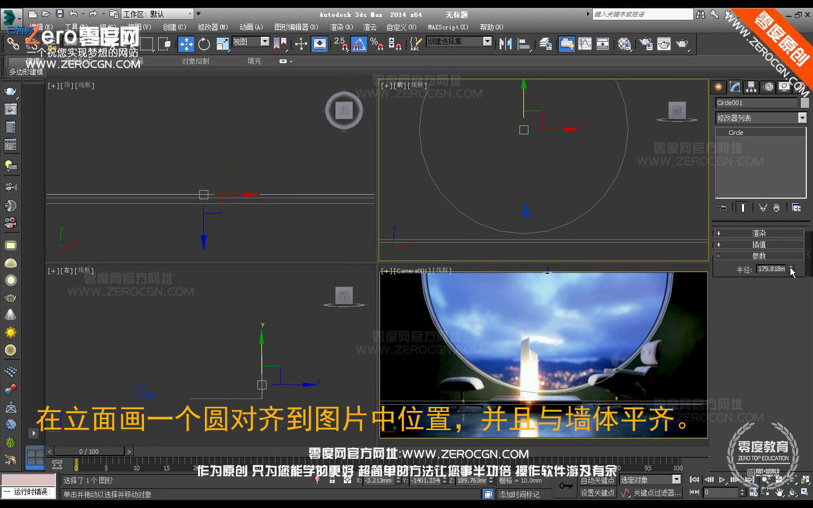The height and width of the screenshot is (508, 813).
Task: Click the Set Key button 设置关键点
Action: pos(597,493)
